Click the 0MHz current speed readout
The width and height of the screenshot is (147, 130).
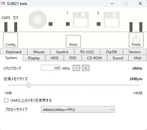point(137,69)
